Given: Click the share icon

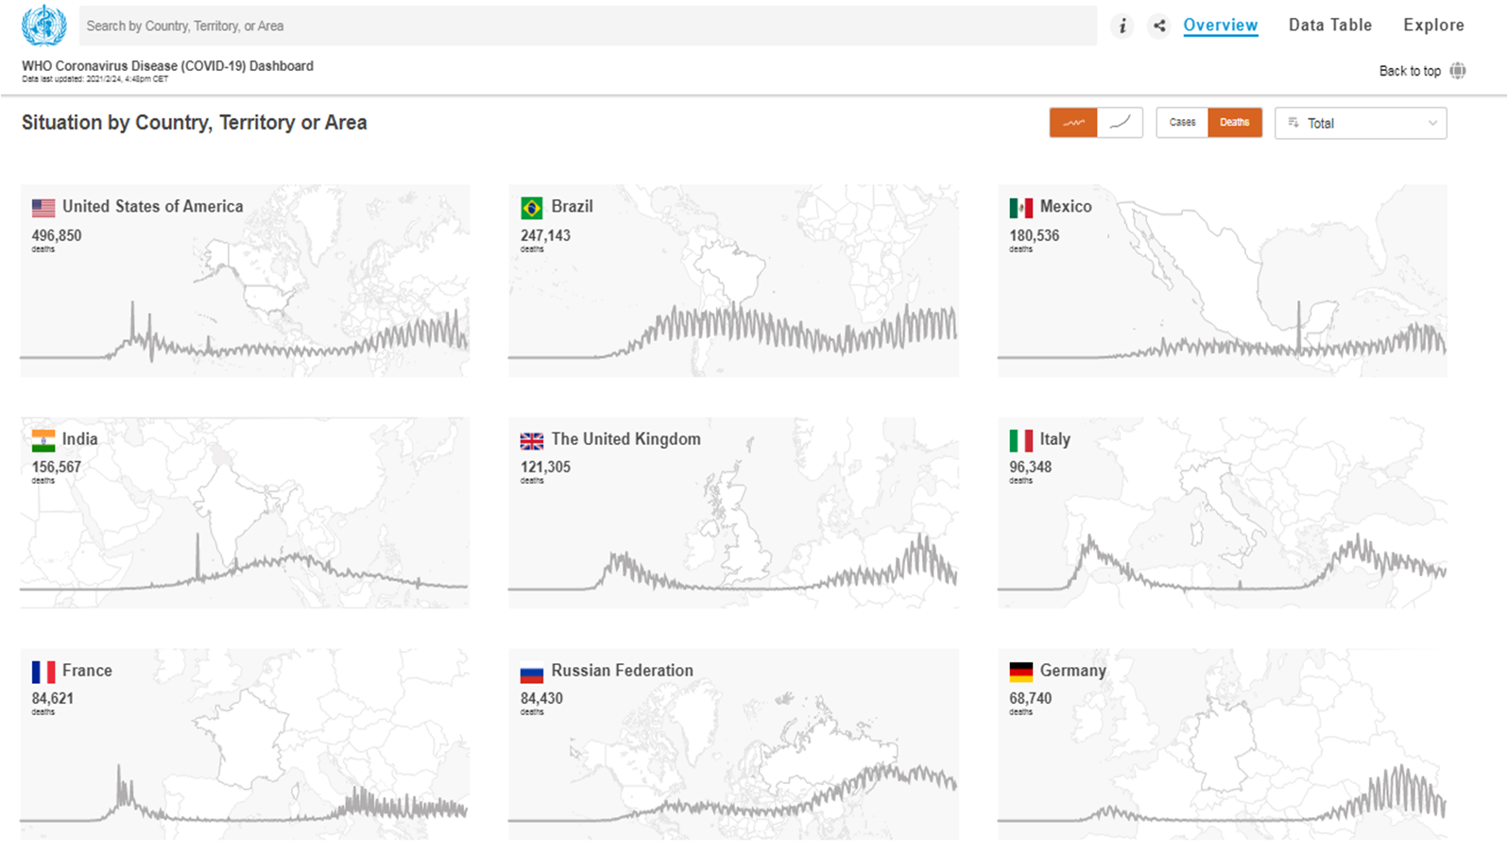Looking at the screenshot, I should (1159, 26).
